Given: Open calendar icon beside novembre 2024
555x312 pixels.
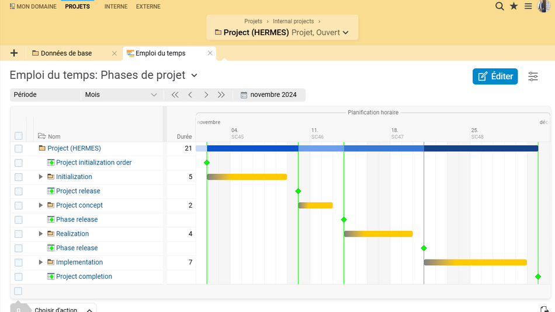Looking at the screenshot, I should [x=244, y=95].
